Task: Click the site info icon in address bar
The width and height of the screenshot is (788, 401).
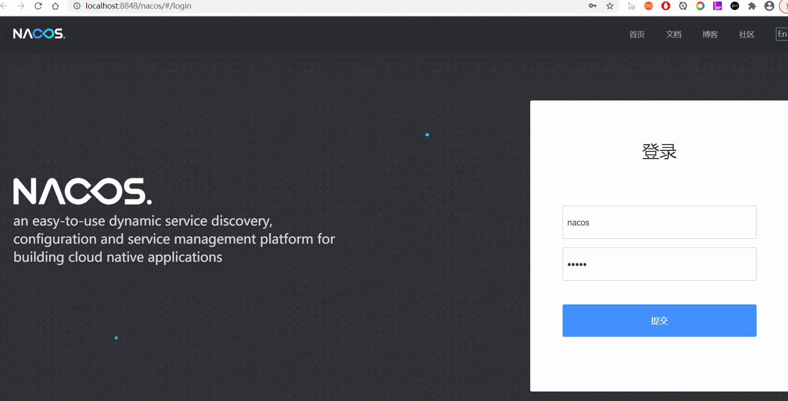Action: (x=77, y=6)
